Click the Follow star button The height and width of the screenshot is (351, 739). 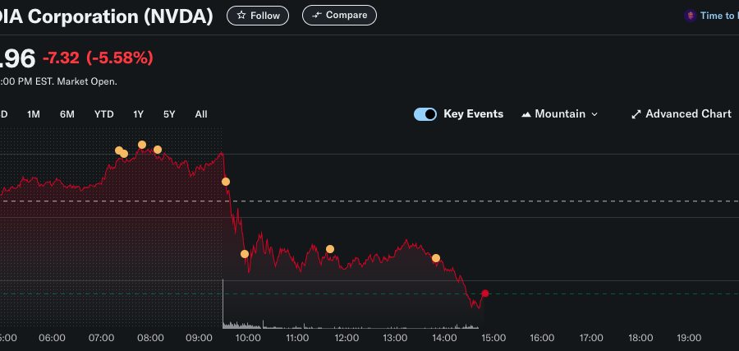(258, 15)
